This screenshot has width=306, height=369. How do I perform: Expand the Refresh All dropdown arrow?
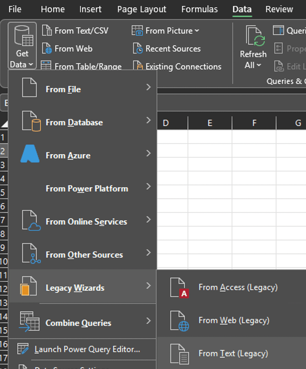(259, 65)
